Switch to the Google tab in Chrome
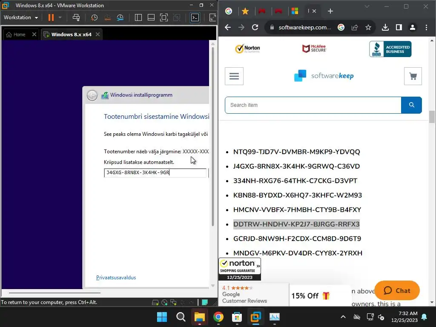The image size is (436, 327). 229,11
